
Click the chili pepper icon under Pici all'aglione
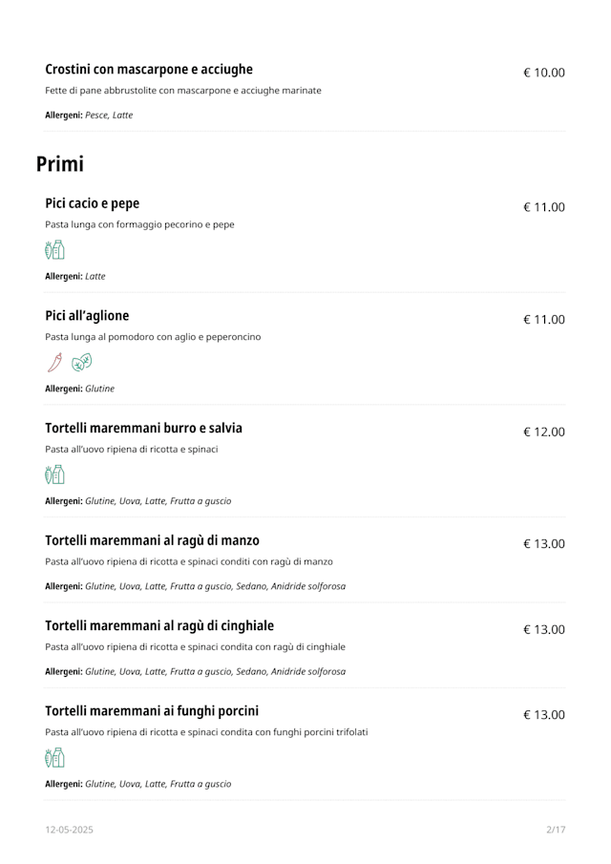(x=54, y=362)
